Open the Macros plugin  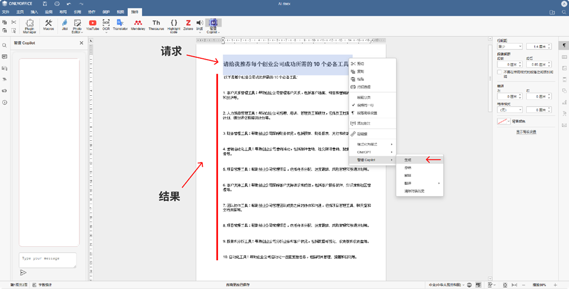(48, 25)
